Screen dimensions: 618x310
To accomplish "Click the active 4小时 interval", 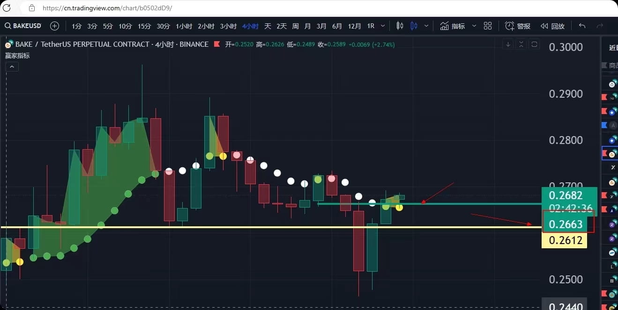I will pos(250,26).
